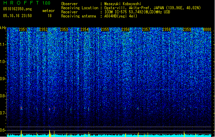Click the A504HB(yagi 4el) antenna text
Screen dimensions: 215x137
(121, 16)
